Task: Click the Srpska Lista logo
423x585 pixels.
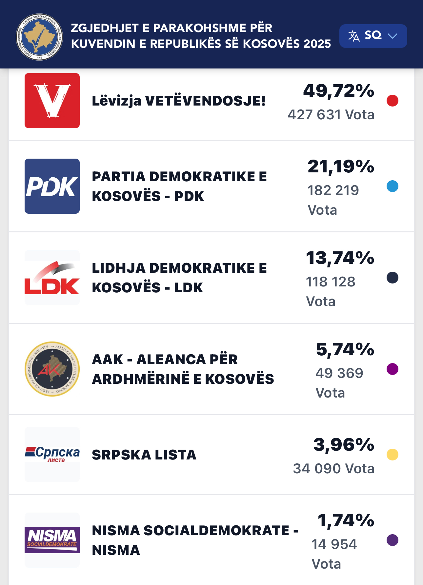Action: (x=52, y=454)
